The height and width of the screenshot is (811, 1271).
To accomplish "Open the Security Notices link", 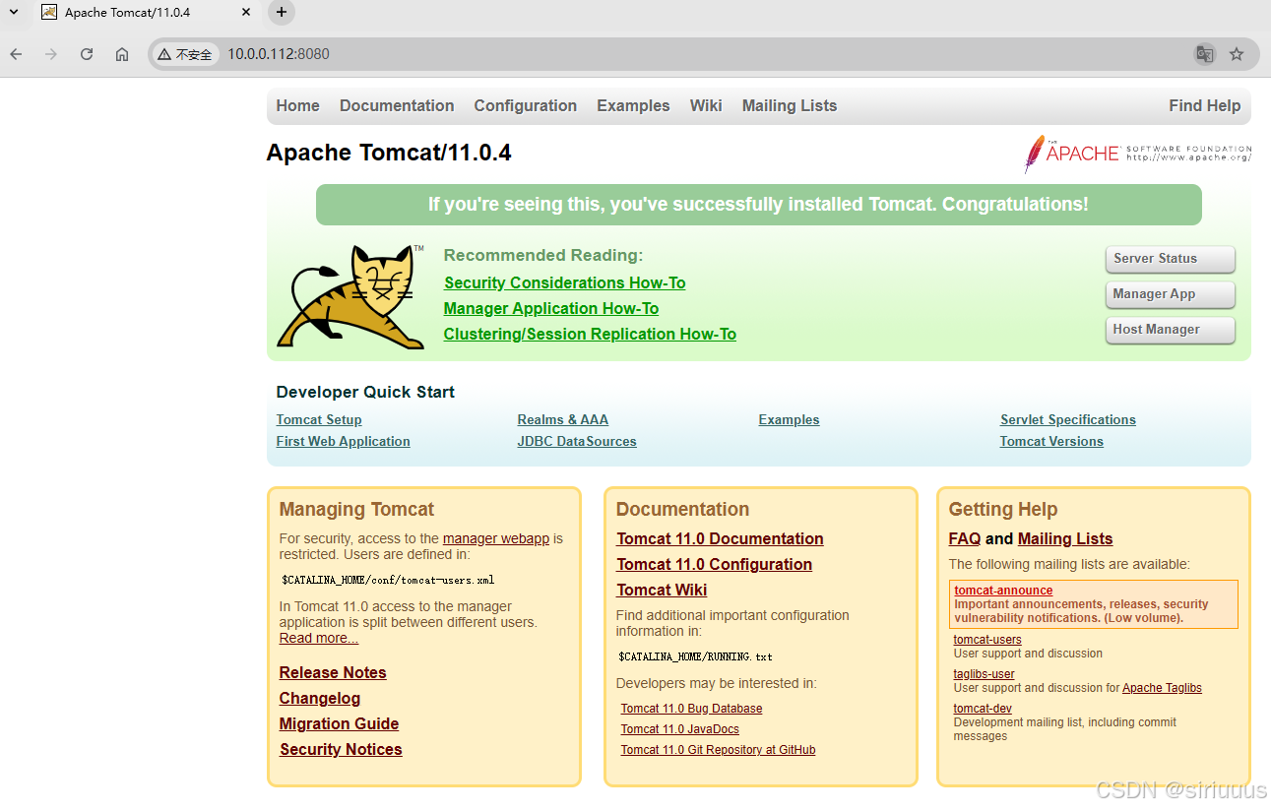I will coord(341,749).
